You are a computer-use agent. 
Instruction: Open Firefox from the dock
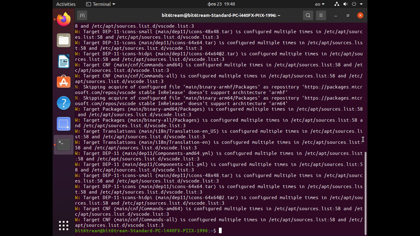[x=64, y=19]
